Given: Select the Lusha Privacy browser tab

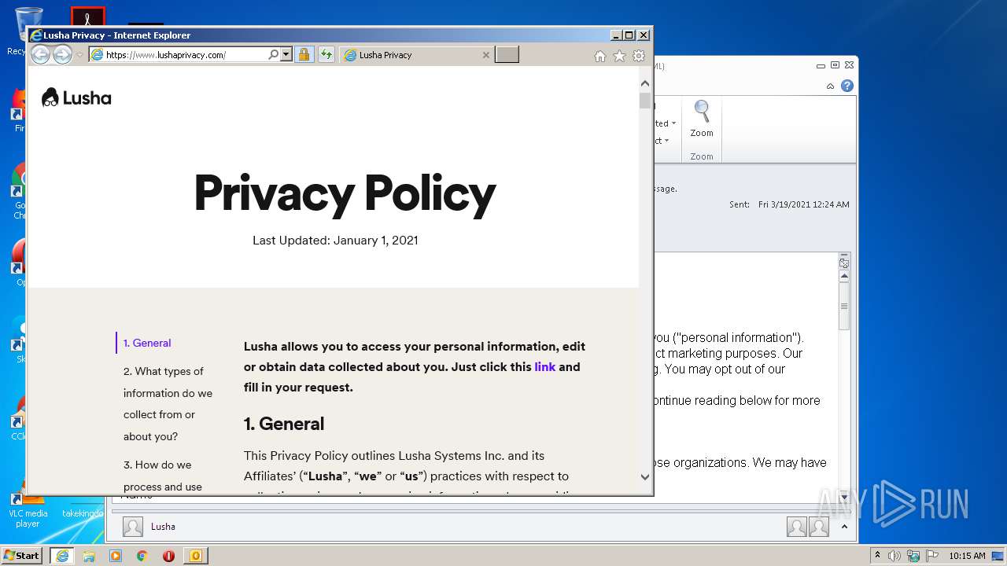Looking at the screenshot, I should [x=418, y=55].
